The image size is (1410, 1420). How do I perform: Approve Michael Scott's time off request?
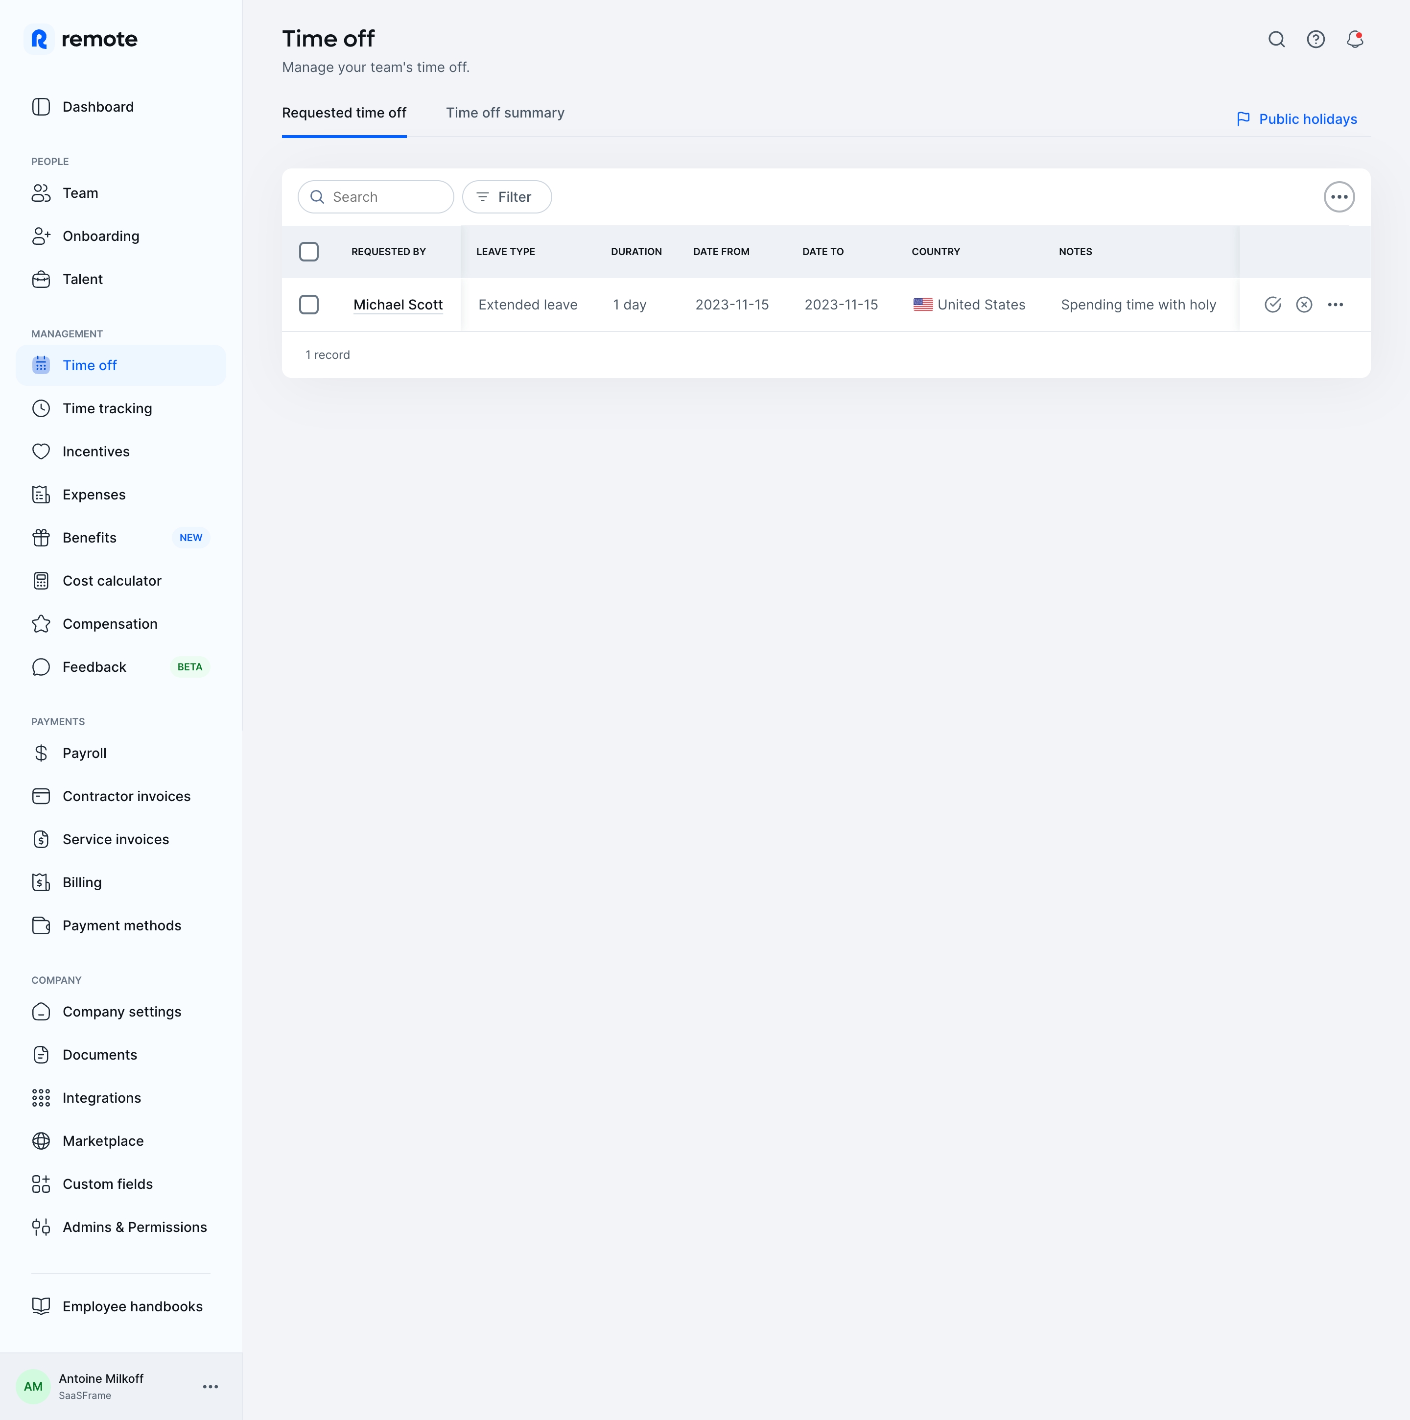pos(1272,304)
